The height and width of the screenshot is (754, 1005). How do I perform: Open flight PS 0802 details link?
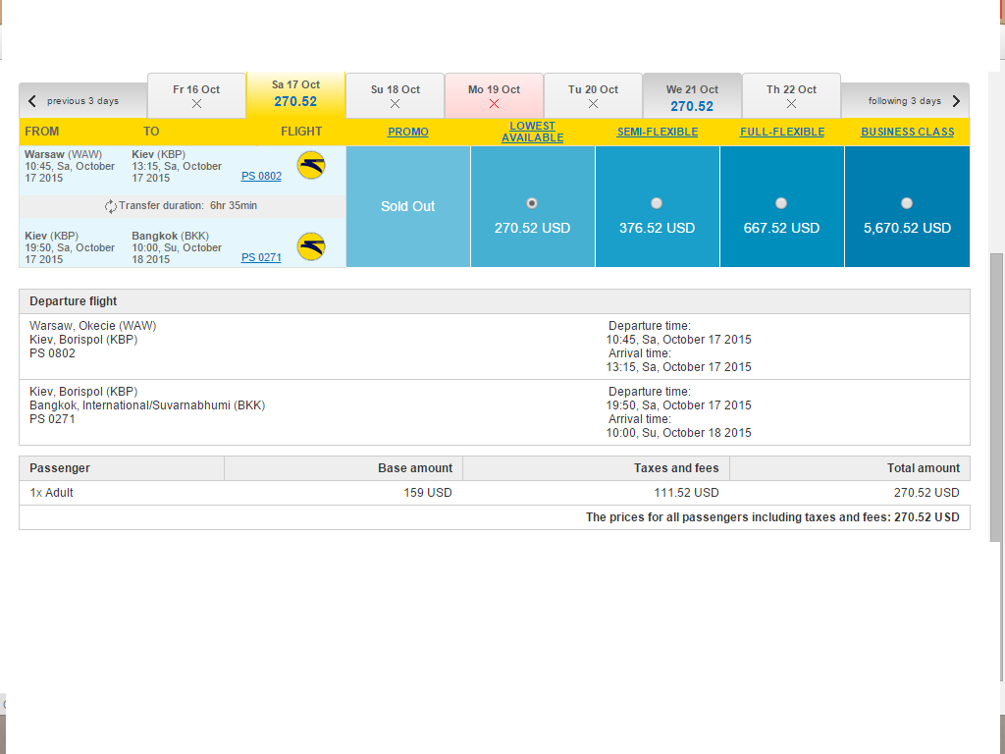click(261, 176)
